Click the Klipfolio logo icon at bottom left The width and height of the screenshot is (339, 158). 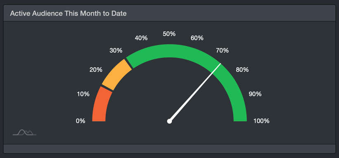[24, 132]
